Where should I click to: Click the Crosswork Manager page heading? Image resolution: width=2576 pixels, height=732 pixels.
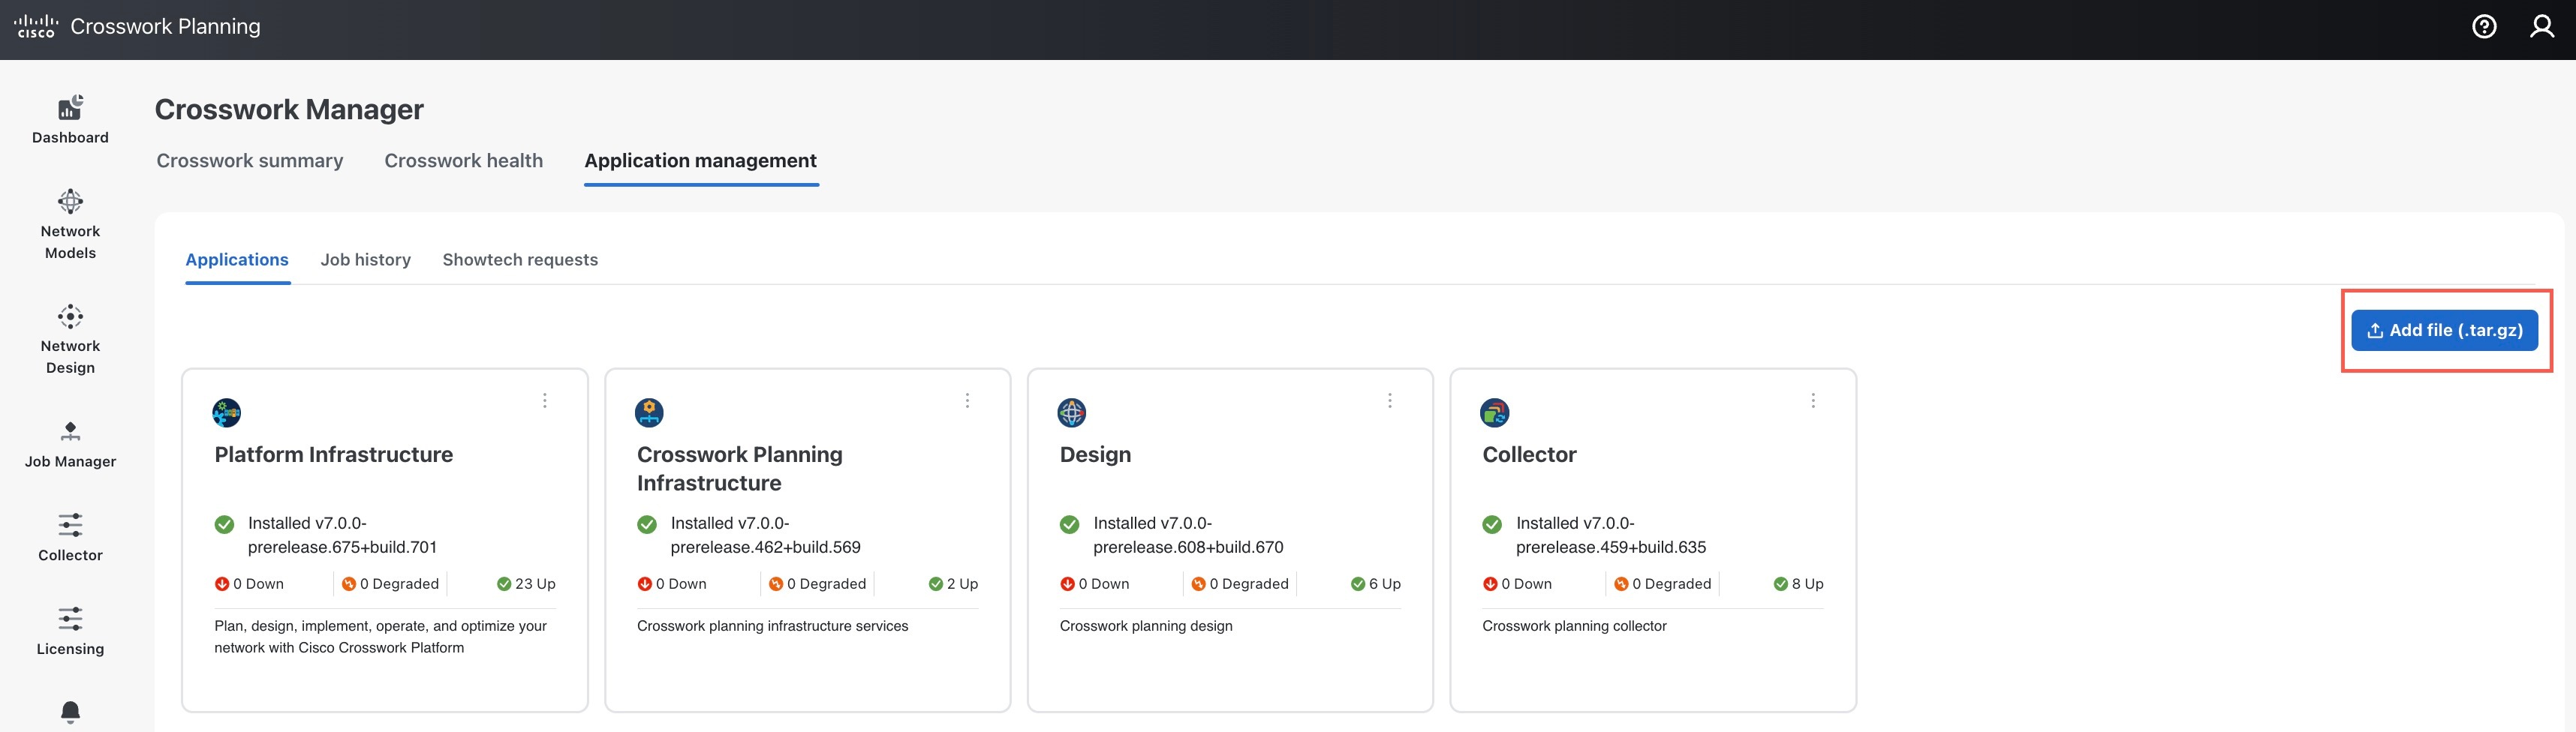[289, 109]
